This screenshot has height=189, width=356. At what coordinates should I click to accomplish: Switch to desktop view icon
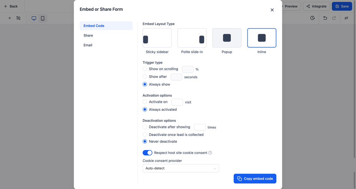point(34,18)
